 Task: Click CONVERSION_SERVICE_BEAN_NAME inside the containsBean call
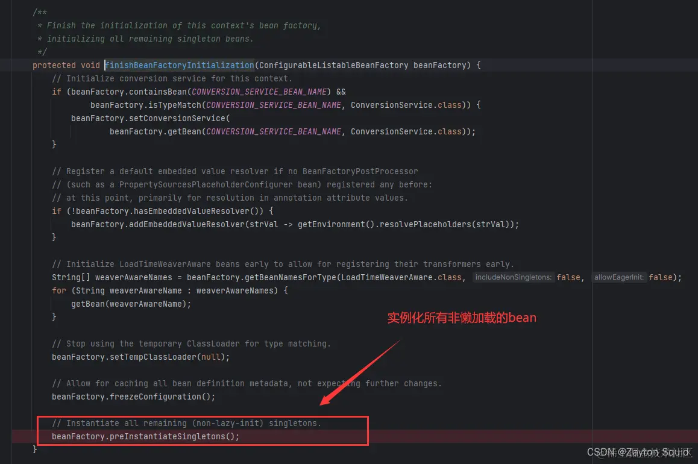pos(259,92)
